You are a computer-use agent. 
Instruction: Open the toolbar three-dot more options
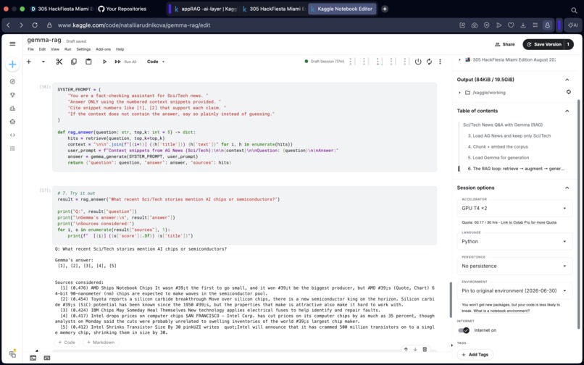(x=440, y=62)
